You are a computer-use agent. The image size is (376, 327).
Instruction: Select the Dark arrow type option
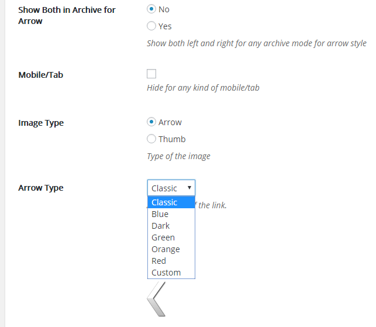click(160, 226)
